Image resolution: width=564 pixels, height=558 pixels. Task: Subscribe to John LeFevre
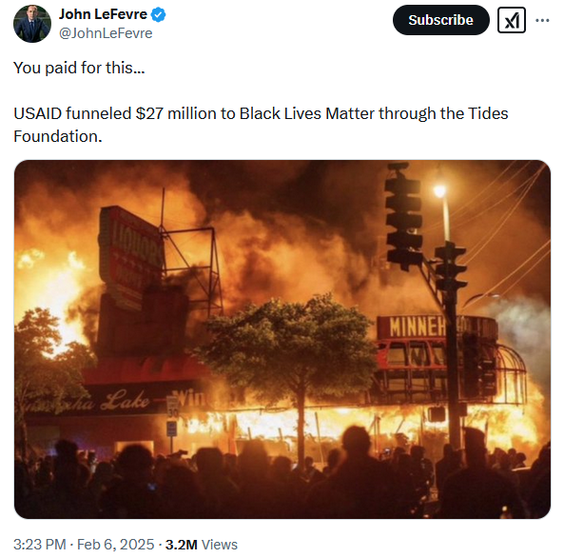pyautogui.click(x=440, y=20)
